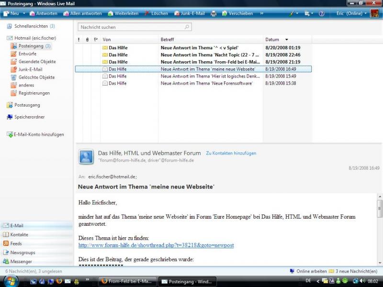Screen dimensions: 383x287
Task: Click the Zu Kontakten hinzufügen link
Action: click(x=231, y=153)
